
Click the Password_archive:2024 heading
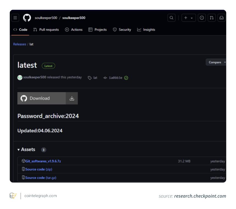(48, 116)
